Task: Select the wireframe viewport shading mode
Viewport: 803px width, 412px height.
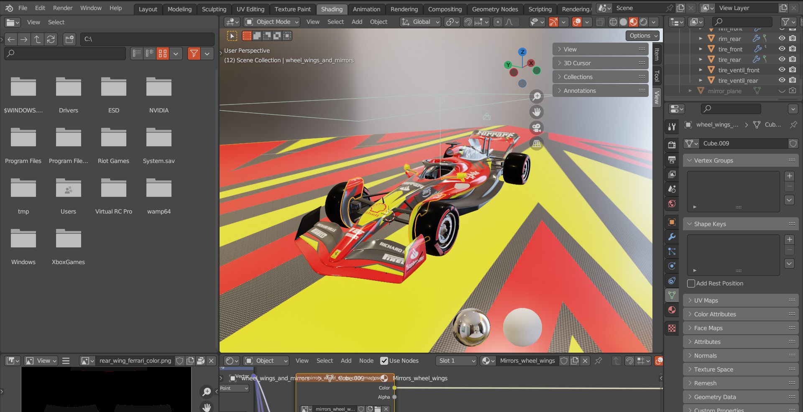Action: [613, 22]
